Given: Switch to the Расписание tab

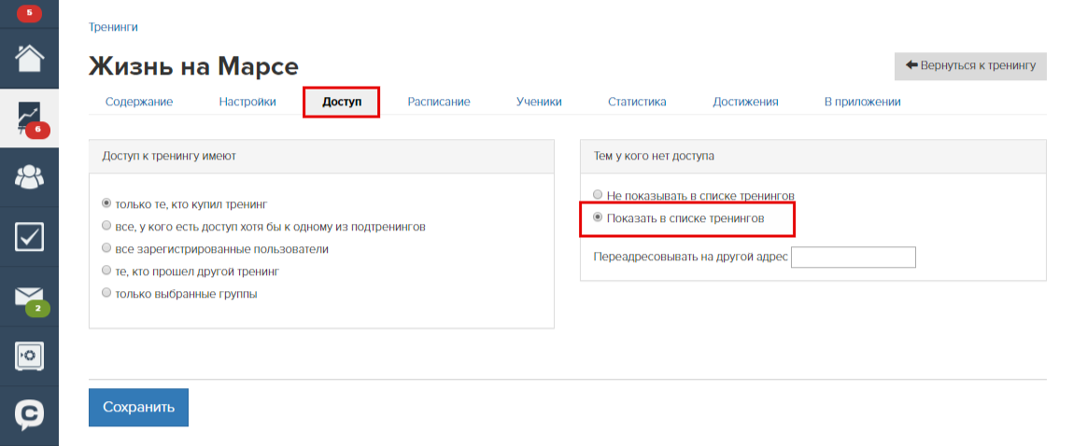Looking at the screenshot, I should [x=439, y=102].
